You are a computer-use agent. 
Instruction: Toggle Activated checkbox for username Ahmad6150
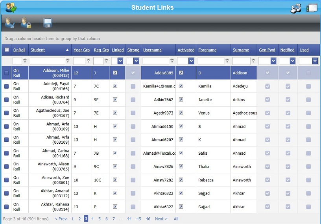pyautogui.click(x=181, y=126)
